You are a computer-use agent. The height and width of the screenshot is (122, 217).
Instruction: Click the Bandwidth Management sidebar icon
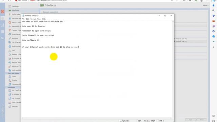click(x=10, y=26)
